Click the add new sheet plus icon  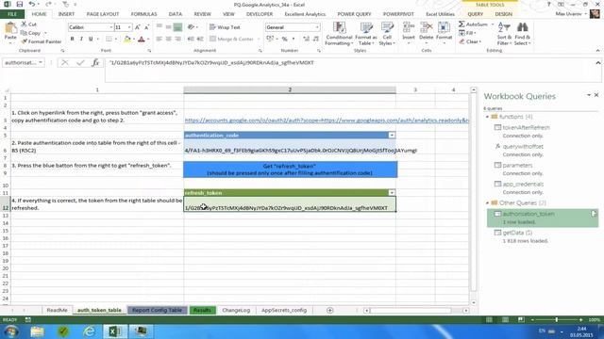pos(329,310)
